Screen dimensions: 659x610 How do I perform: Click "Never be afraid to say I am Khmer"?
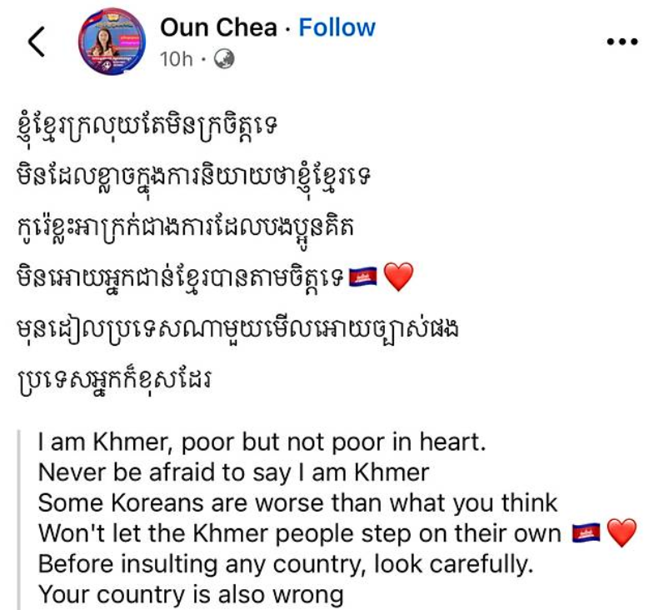click(x=233, y=472)
